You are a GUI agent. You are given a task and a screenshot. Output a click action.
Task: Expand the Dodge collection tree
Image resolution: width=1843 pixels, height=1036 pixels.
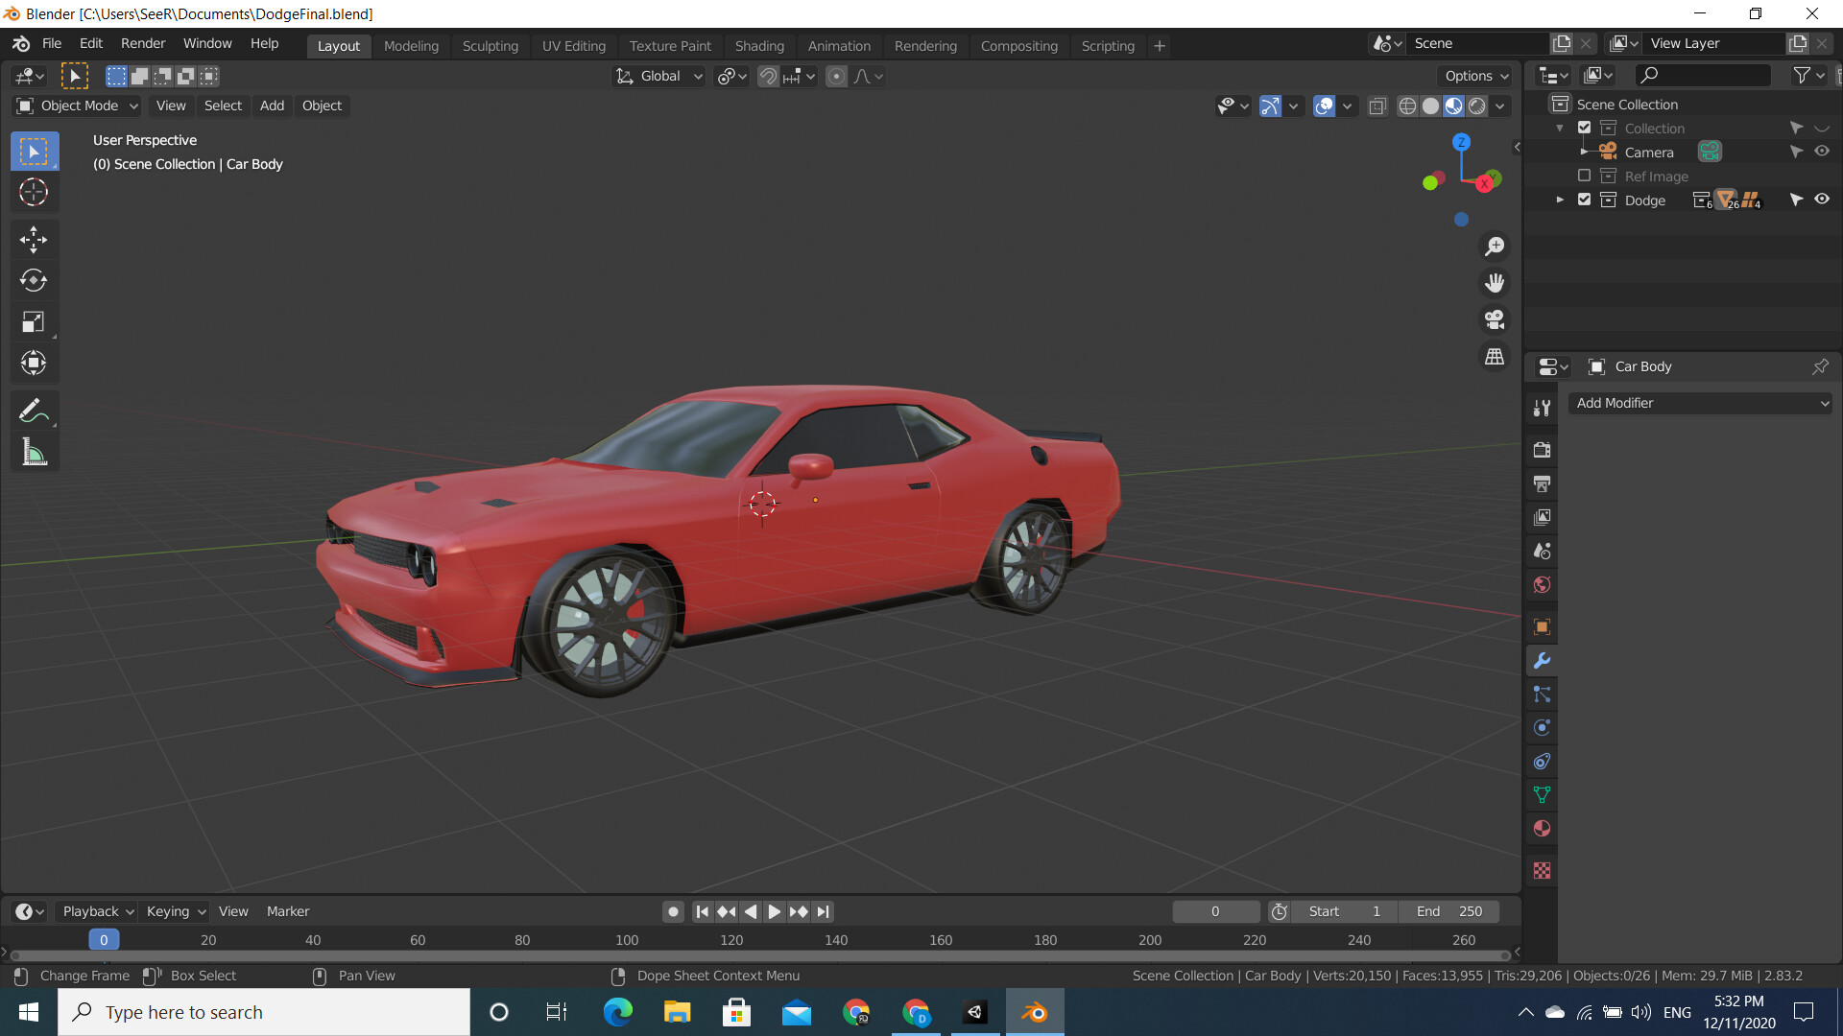(x=1560, y=200)
